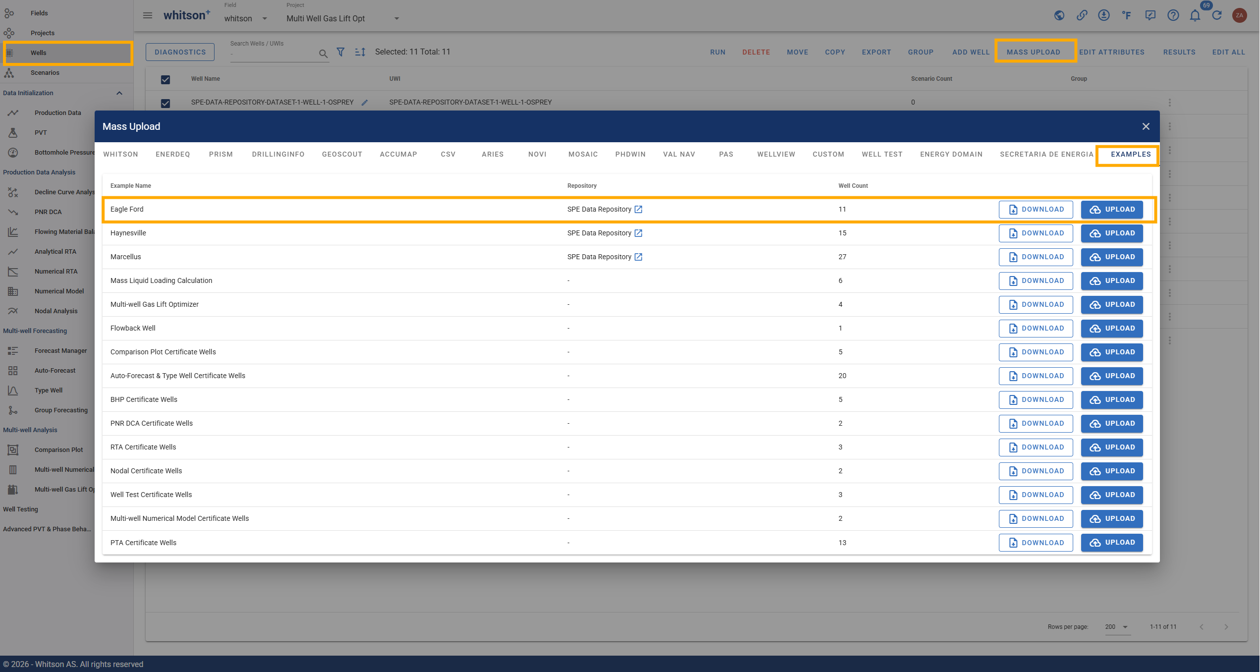Click MASS UPLOAD in wells toolbar
The image size is (1260, 672).
tap(1034, 52)
